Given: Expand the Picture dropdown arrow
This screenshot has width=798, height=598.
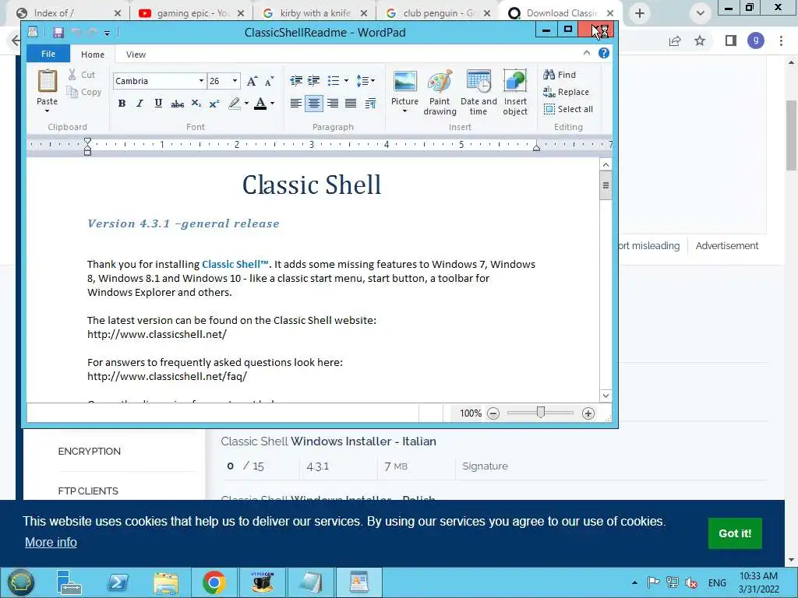Looking at the screenshot, I should click(405, 111).
